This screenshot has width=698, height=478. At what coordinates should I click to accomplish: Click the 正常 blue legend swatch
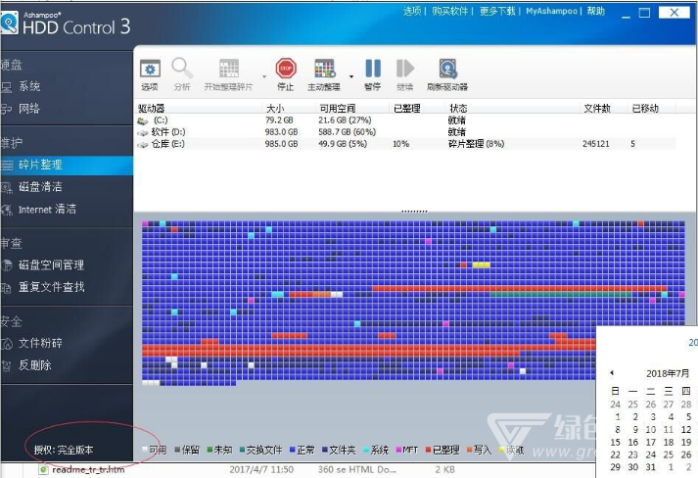tap(293, 450)
